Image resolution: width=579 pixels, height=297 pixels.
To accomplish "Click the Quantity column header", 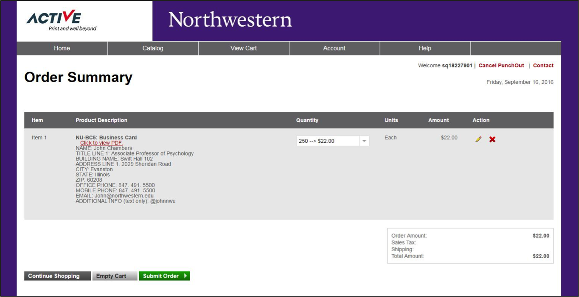I will pyautogui.click(x=307, y=120).
